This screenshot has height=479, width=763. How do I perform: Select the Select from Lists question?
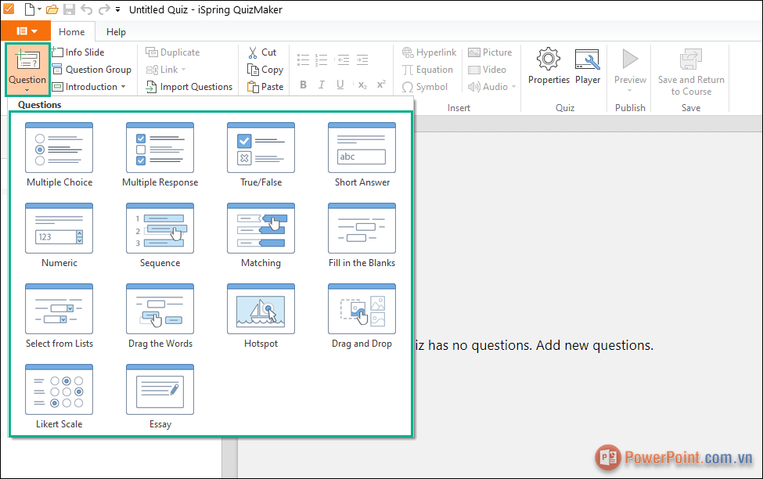point(59,316)
